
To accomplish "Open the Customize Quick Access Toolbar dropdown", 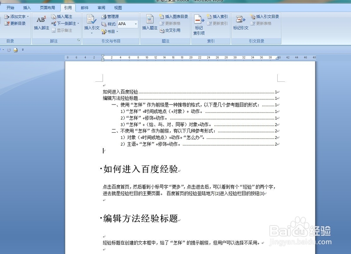I will click(23, 50).
